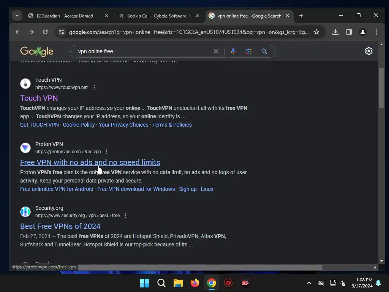
Task: Click the security.org URL breadcrumb
Action: (x=77, y=216)
